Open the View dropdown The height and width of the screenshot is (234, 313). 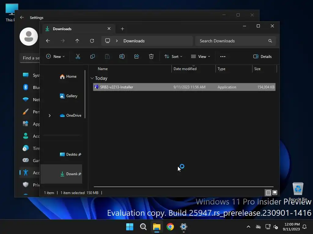point(201,56)
